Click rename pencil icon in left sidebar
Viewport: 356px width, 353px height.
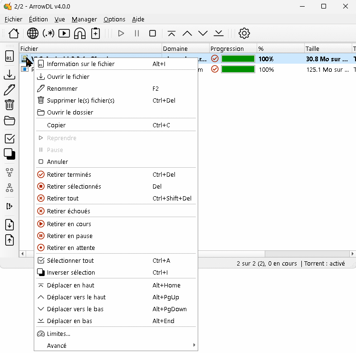point(10,90)
